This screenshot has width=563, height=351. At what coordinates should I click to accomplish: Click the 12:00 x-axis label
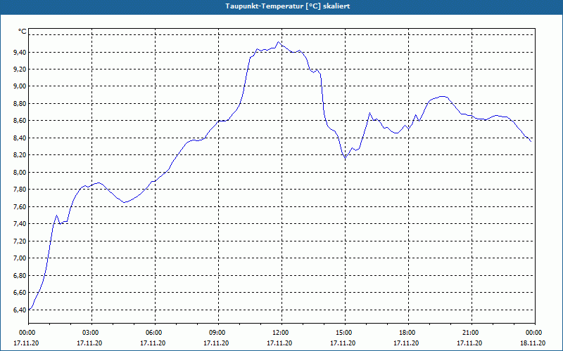click(280, 333)
